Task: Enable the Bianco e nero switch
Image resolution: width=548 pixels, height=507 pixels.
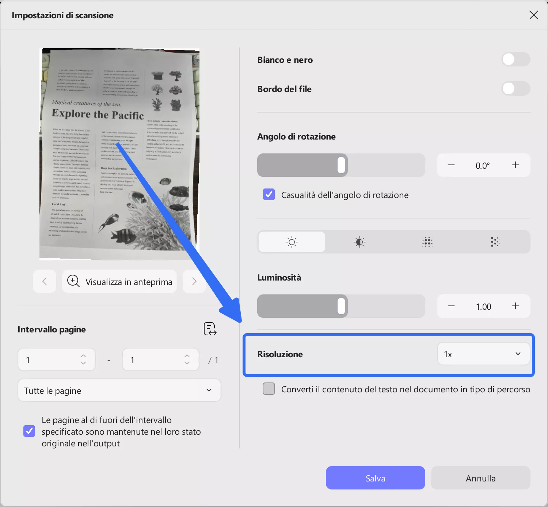Action: click(x=515, y=59)
